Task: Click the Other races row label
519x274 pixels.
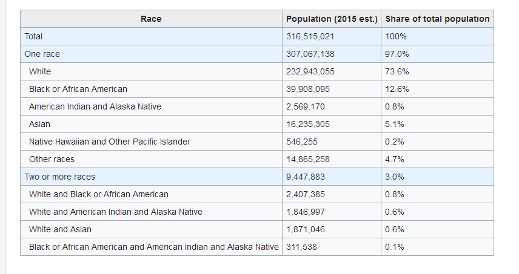Action: click(x=52, y=159)
